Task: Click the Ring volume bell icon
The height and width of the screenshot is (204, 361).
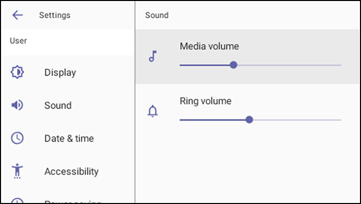Action: (x=153, y=111)
